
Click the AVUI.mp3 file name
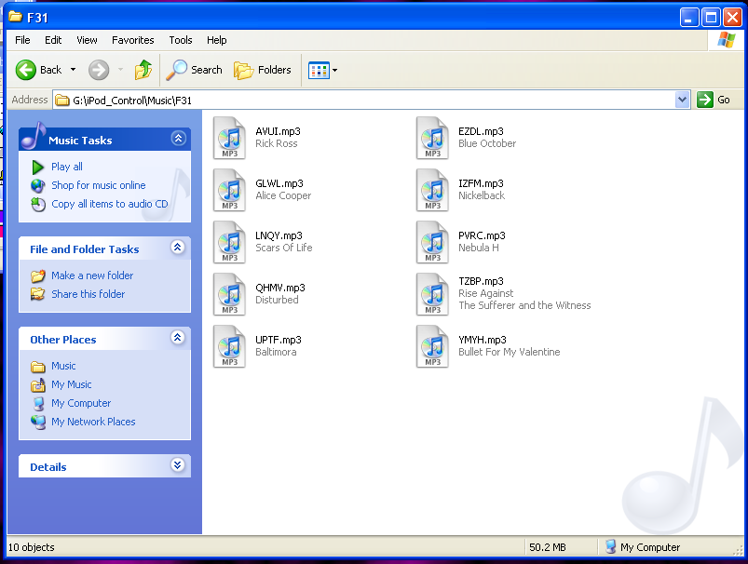coord(278,131)
